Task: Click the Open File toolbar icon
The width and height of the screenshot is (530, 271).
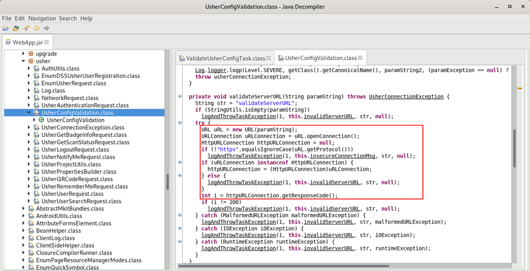Action: click(x=5, y=28)
